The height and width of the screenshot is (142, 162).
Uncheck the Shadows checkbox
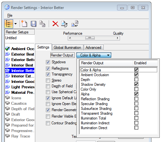pyautogui.click(x=48, y=62)
